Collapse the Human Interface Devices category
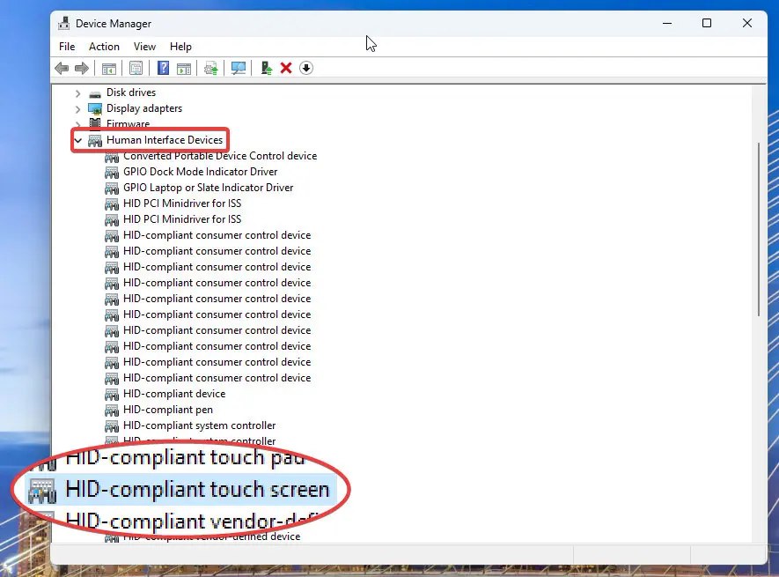The width and height of the screenshot is (779, 577). tap(78, 141)
